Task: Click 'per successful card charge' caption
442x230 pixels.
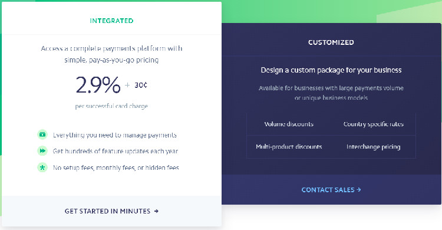Action: (x=111, y=106)
